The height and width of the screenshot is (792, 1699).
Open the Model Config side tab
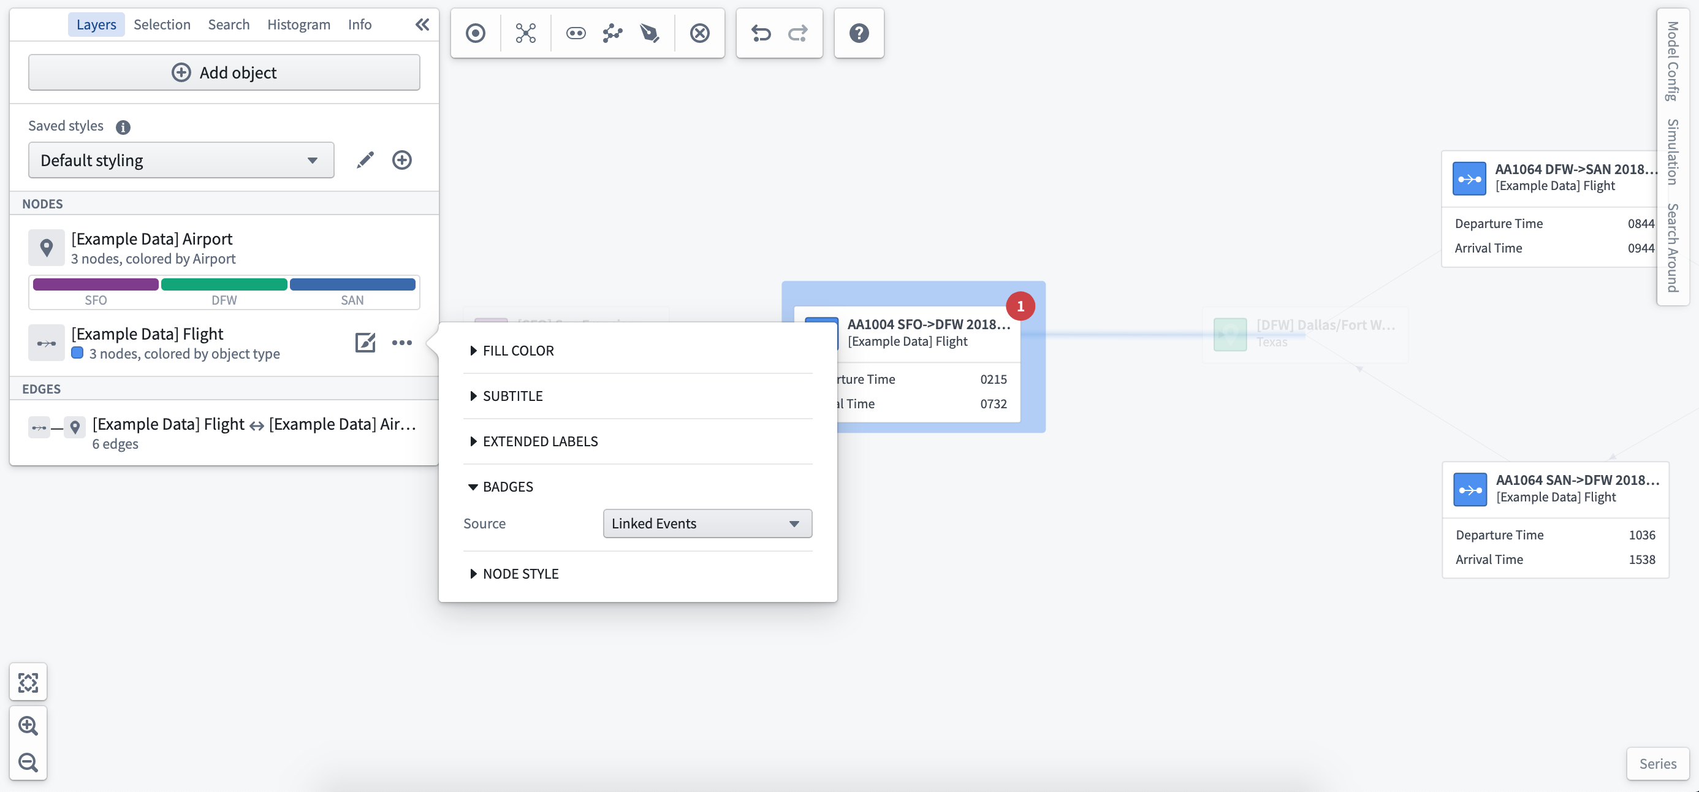(1672, 61)
